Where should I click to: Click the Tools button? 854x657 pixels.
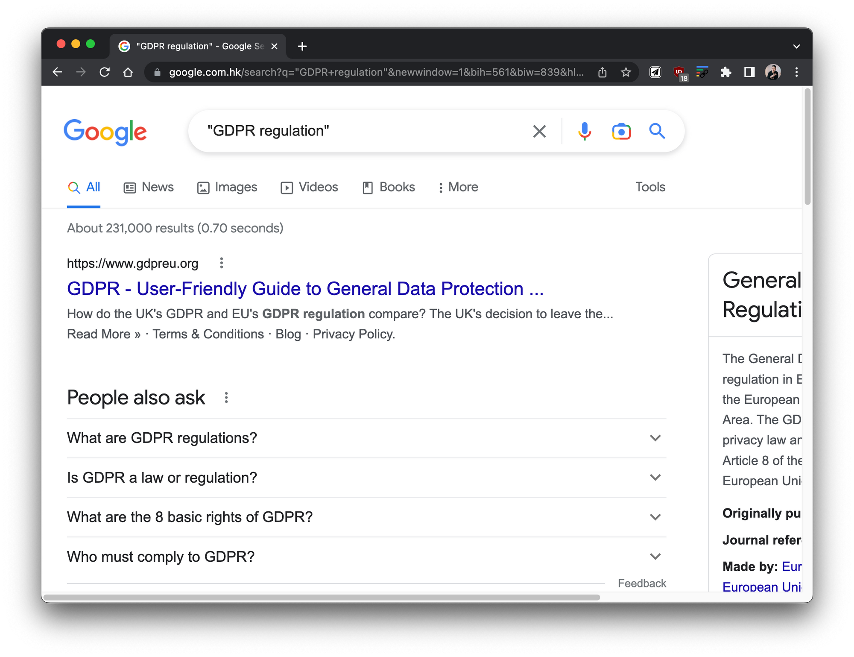[650, 187]
